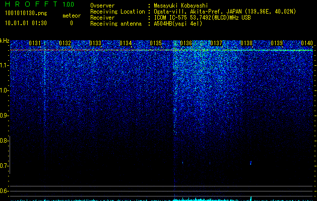Click the Ovserver field label
Screen dimensions: 317x201
point(102,6)
